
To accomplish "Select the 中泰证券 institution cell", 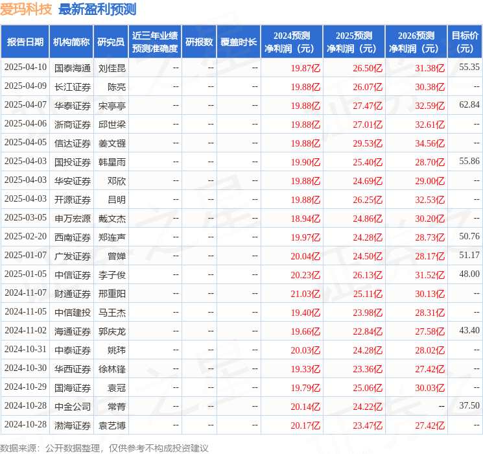I will (73, 350).
